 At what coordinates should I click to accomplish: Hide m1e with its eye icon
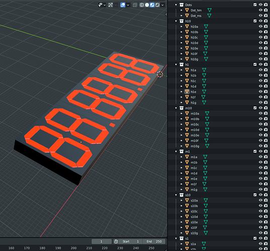point(261,178)
